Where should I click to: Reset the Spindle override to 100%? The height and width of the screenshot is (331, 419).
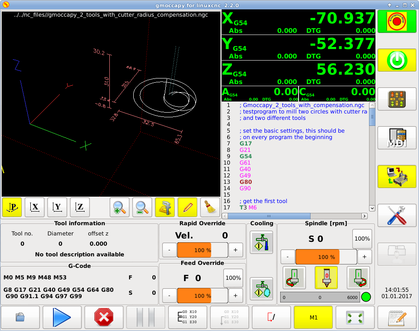[362, 238]
